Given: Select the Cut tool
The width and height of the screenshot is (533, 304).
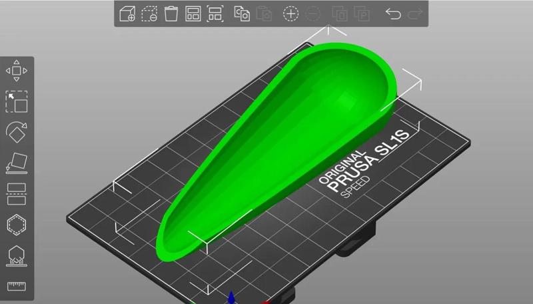Looking at the screenshot, I should click(16, 194).
